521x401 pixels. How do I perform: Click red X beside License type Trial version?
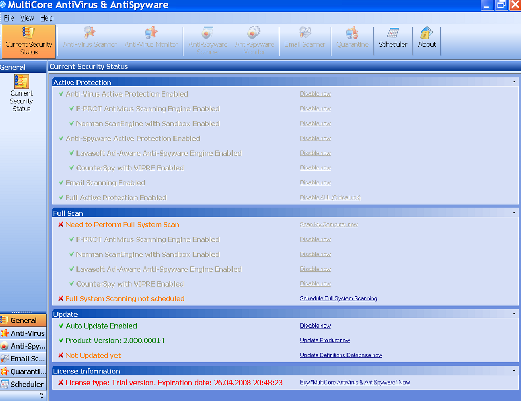click(61, 383)
